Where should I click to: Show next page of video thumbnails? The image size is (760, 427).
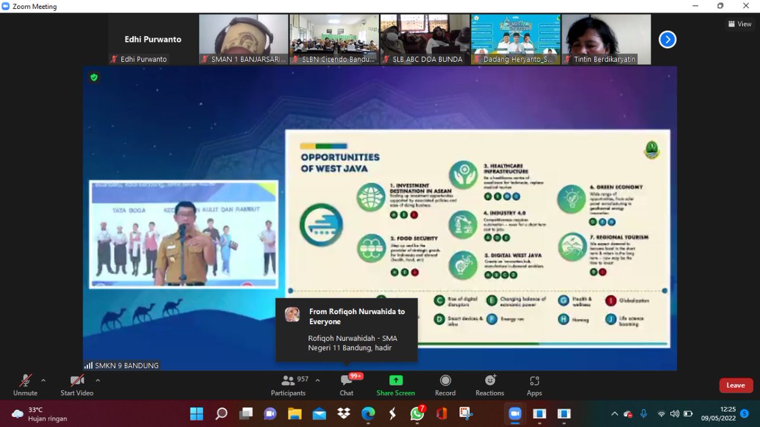click(667, 39)
